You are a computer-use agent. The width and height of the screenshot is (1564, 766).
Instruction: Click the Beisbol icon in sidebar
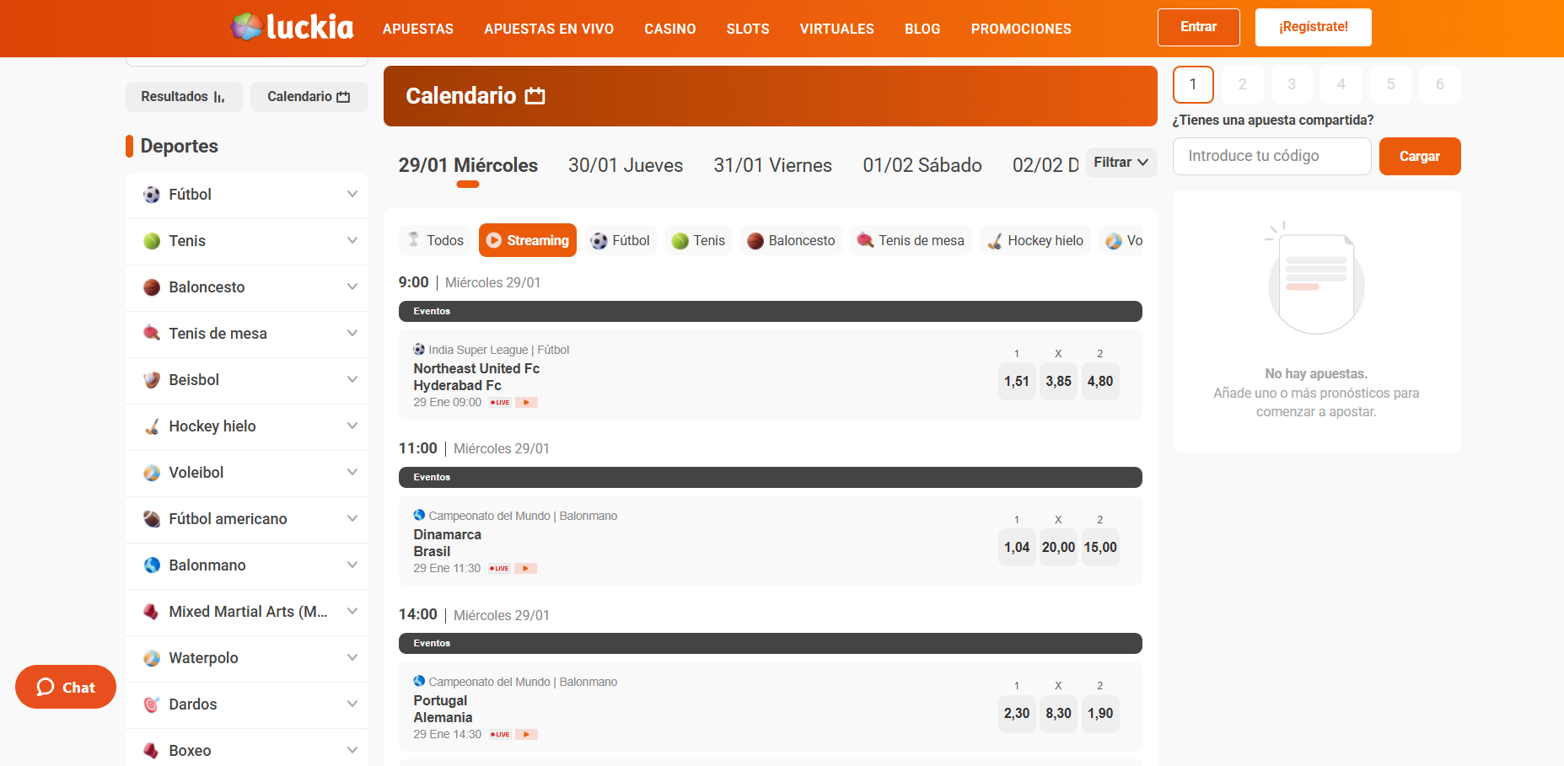152,380
